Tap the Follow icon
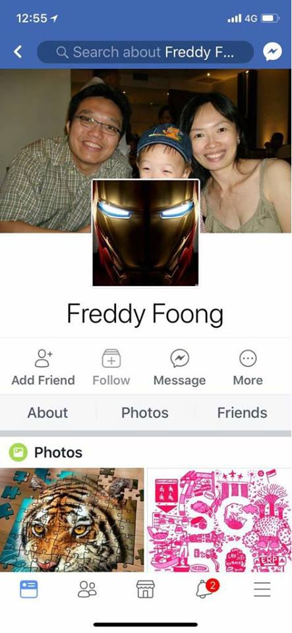 (x=111, y=358)
